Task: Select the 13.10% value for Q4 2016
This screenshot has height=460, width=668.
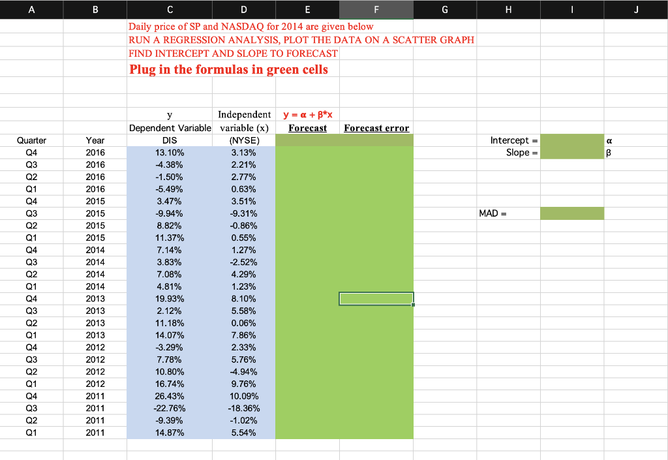Action: [x=170, y=152]
